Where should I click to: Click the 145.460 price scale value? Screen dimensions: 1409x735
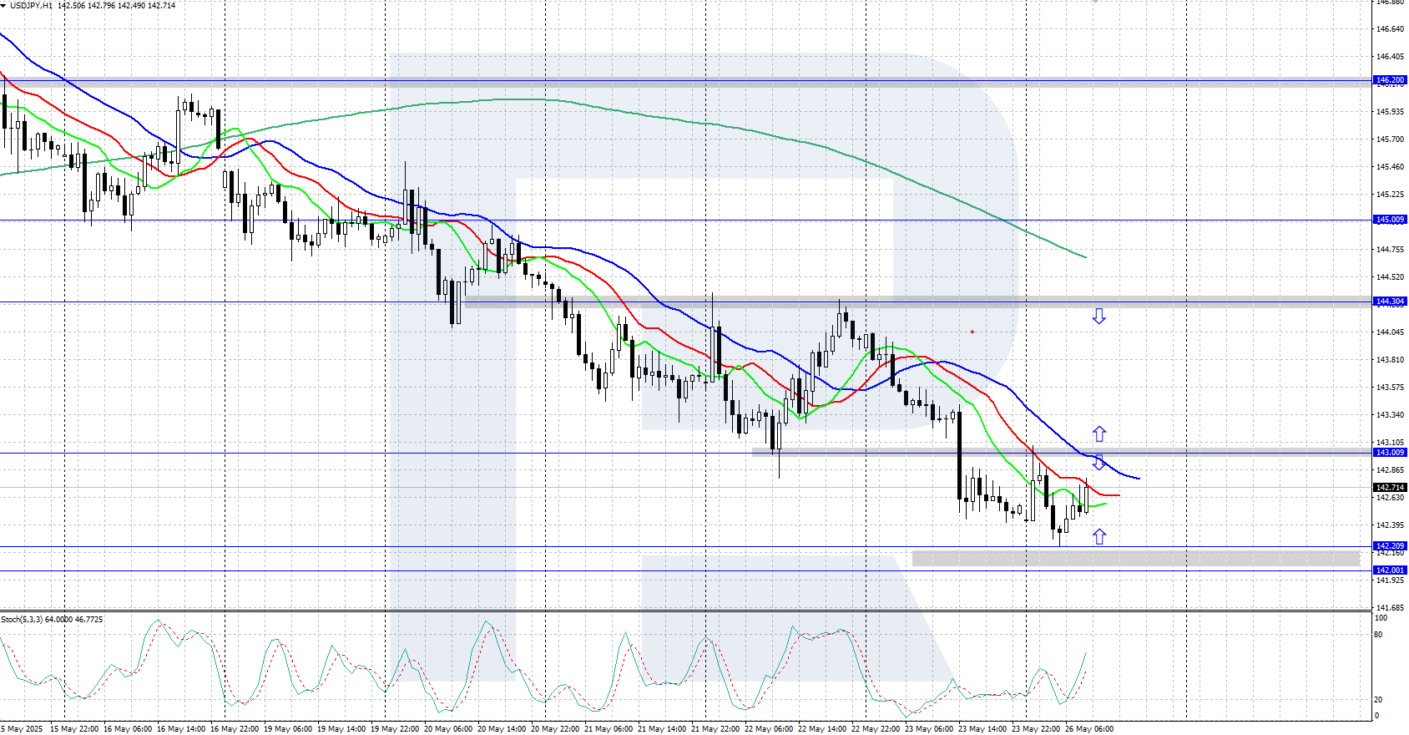tap(1390, 167)
